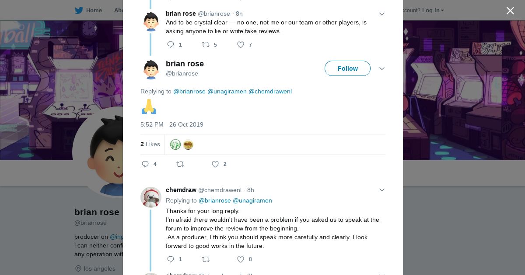Follow brian rose
Image resolution: width=525 pixels, height=275 pixels.
[x=347, y=69]
